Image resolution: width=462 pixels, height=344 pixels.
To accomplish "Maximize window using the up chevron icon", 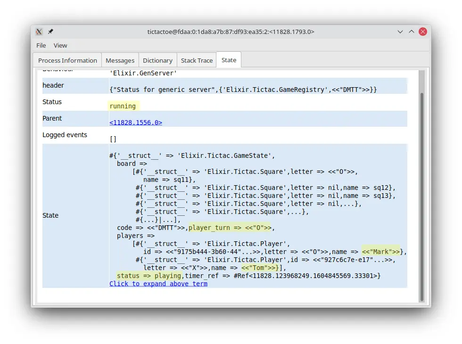I will (x=412, y=32).
